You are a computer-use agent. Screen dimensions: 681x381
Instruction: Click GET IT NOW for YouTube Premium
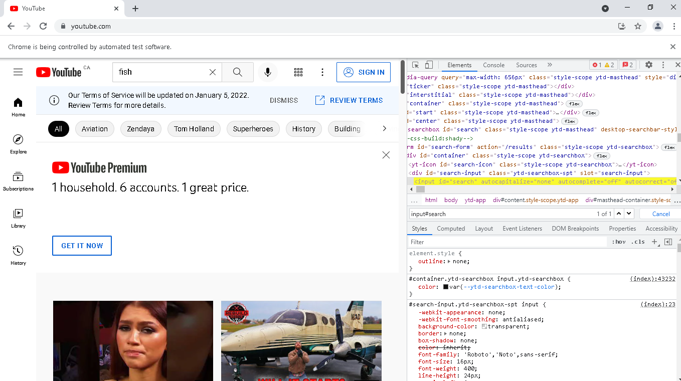pos(82,246)
